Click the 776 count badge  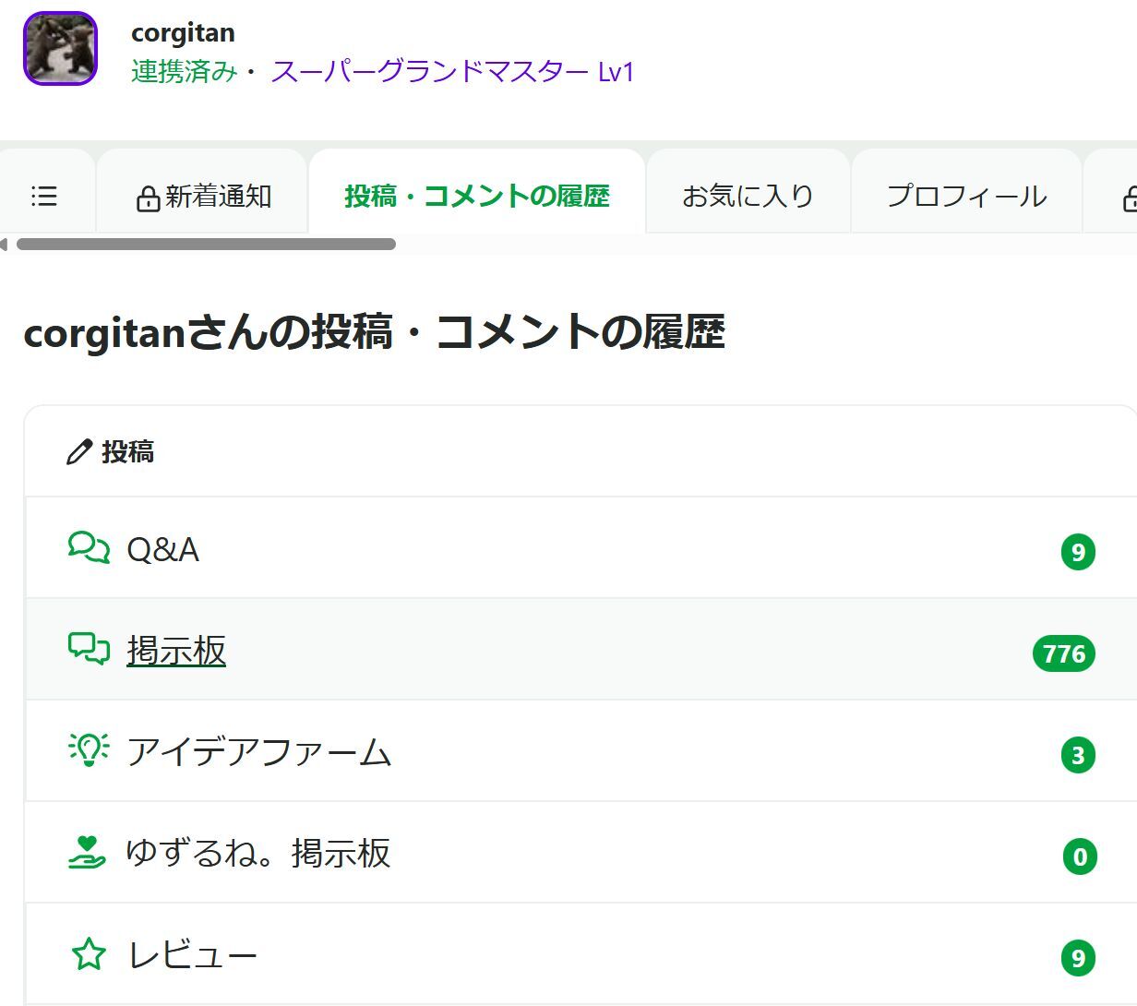click(x=1063, y=653)
